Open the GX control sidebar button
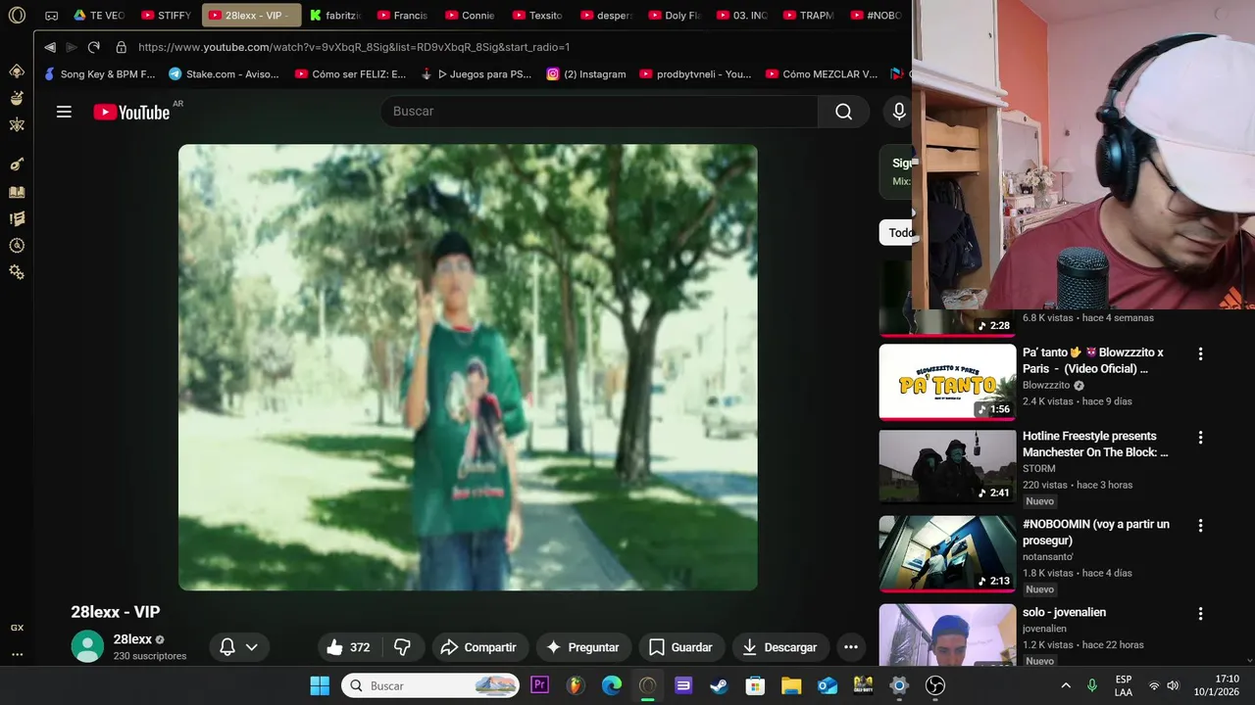1255x705 pixels. 17,628
